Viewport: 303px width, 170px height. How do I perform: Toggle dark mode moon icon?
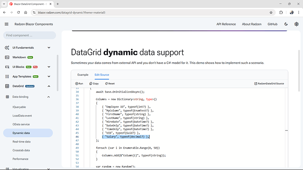click(x=286, y=24)
